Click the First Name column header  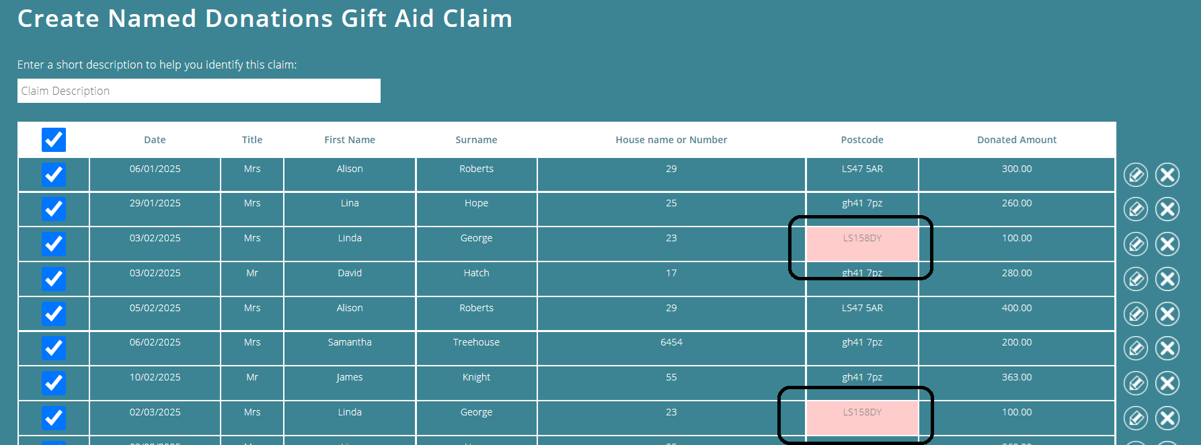click(x=350, y=140)
